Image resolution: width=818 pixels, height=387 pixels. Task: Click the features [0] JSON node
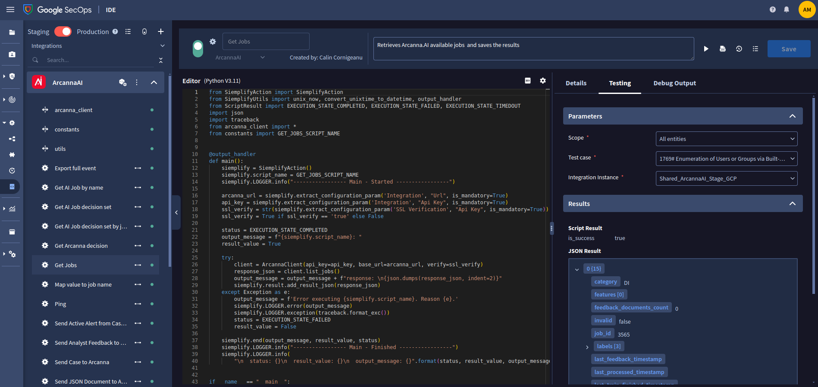(x=609, y=294)
